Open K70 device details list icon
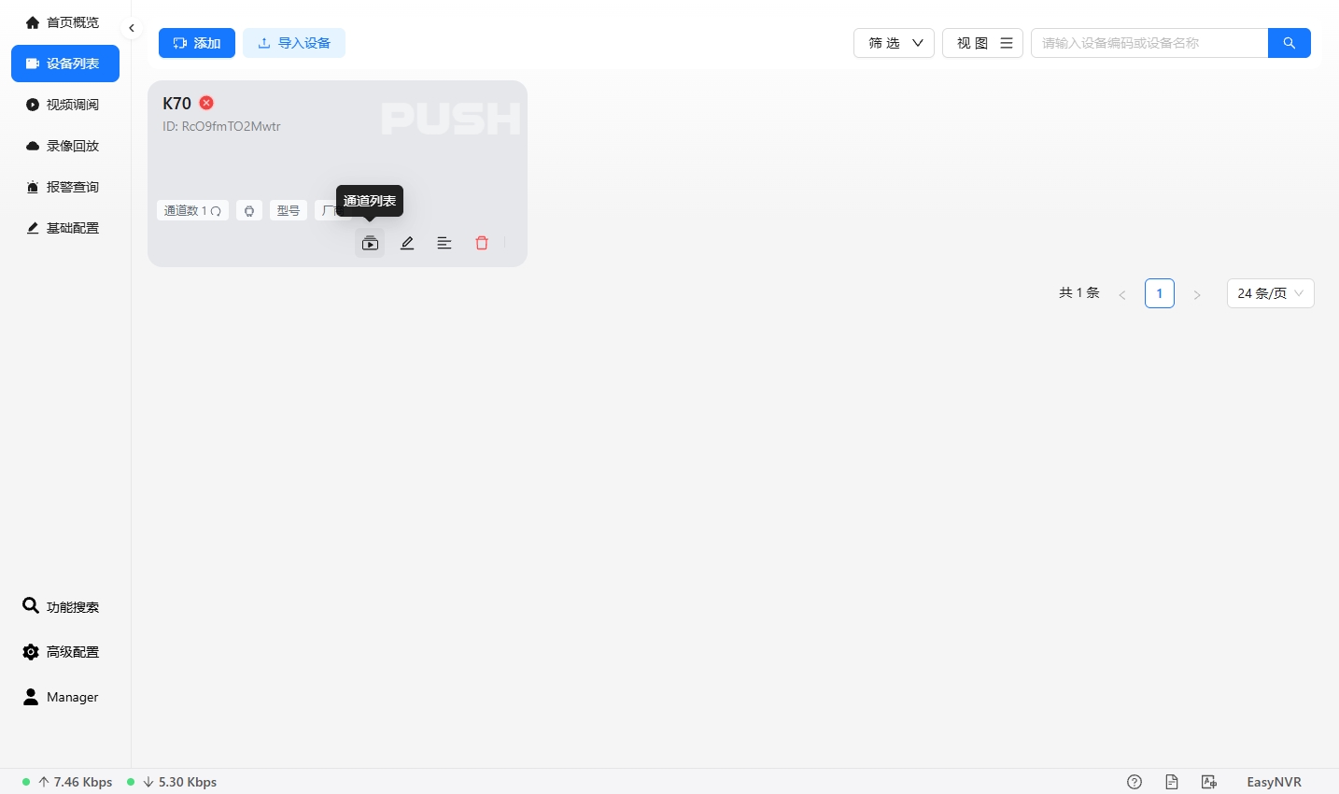This screenshot has width=1339, height=794. [444, 243]
